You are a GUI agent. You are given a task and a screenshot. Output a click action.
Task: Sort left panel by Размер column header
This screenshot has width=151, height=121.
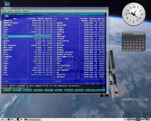point(32,18)
